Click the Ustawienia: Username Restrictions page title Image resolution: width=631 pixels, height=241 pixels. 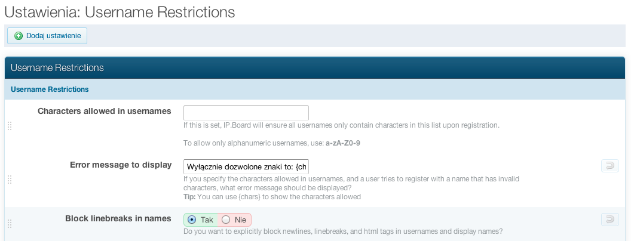pos(120,11)
